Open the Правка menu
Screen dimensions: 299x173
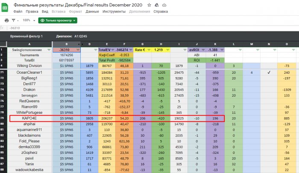(32, 12)
